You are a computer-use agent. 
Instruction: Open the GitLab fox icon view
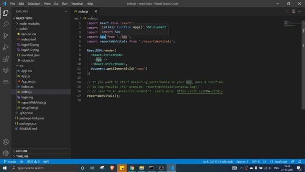click(6, 70)
